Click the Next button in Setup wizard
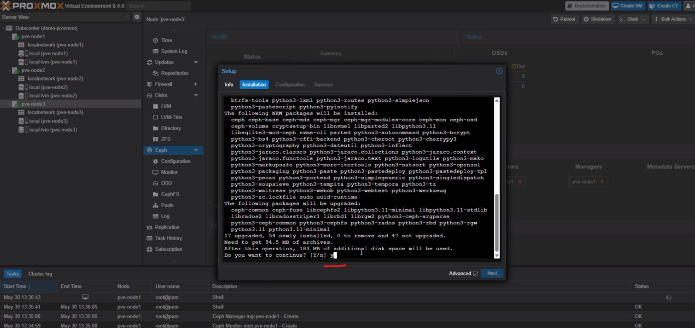The image size is (695, 328). [x=491, y=273]
